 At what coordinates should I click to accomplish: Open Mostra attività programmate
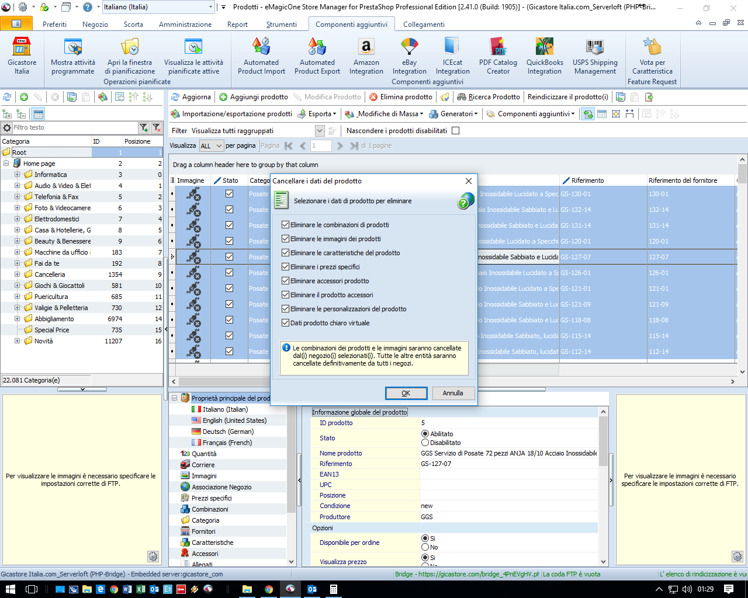[x=73, y=56]
